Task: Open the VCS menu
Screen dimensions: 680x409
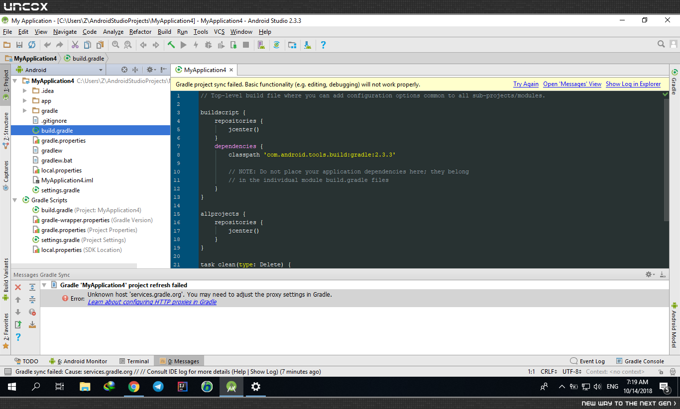Action: coord(220,32)
